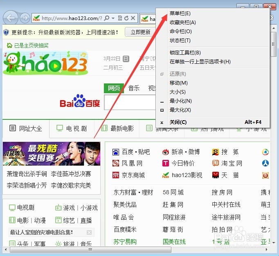279x256 pixels.
Task: Open the 萧煌奇出杀手锏 headline link
Action: [27, 174]
